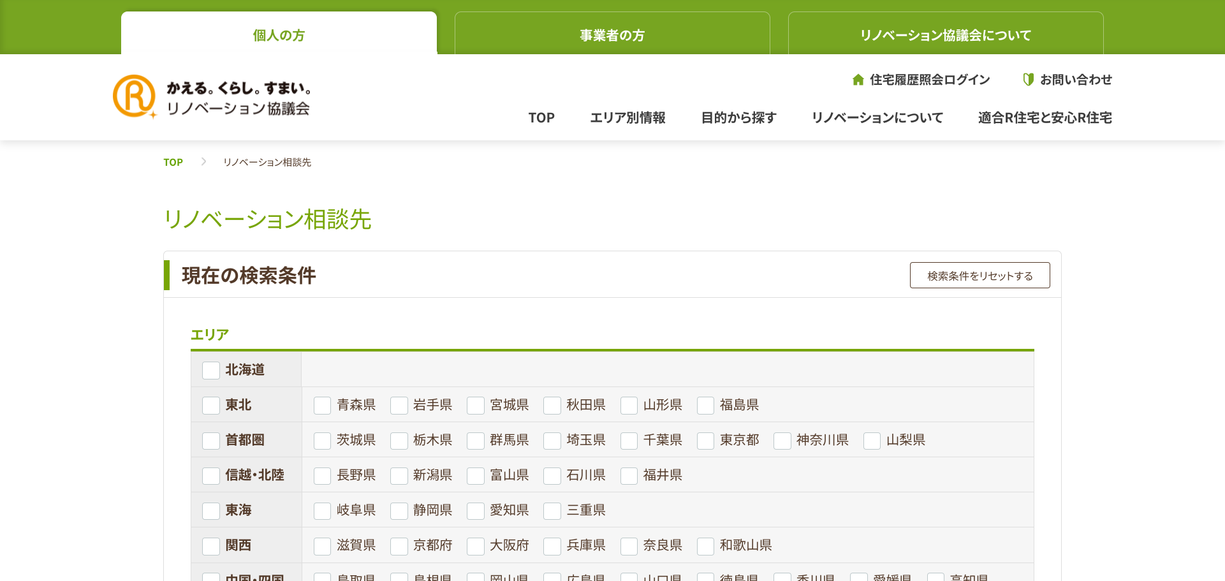Click the breadcrumb chevron after TOP
Image resolution: width=1225 pixels, height=581 pixels.
pyautogui.click(x=203, y=162)
